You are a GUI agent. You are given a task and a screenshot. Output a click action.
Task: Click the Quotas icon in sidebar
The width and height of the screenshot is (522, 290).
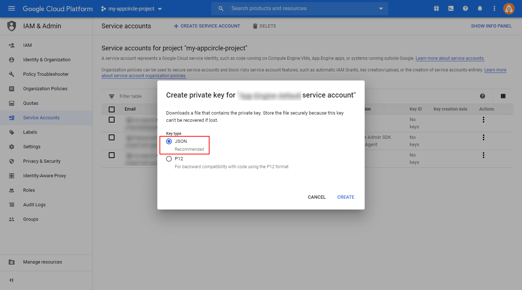pyautogui.click(x=12, y=103)
